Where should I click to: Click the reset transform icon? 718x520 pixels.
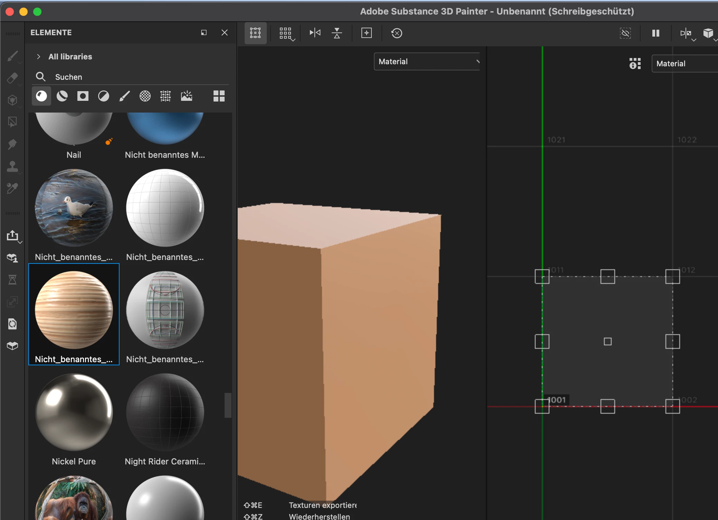point(396,33)
